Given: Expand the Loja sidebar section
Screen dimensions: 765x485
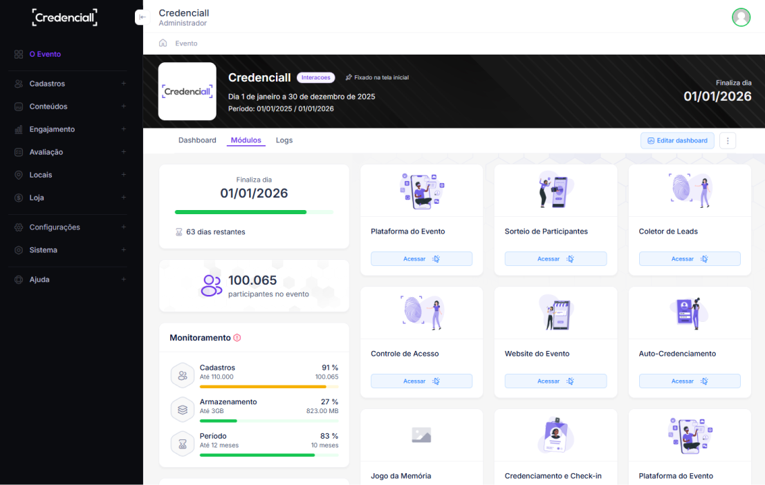Looking at the screenshot, I should click(x=69, y=198).
